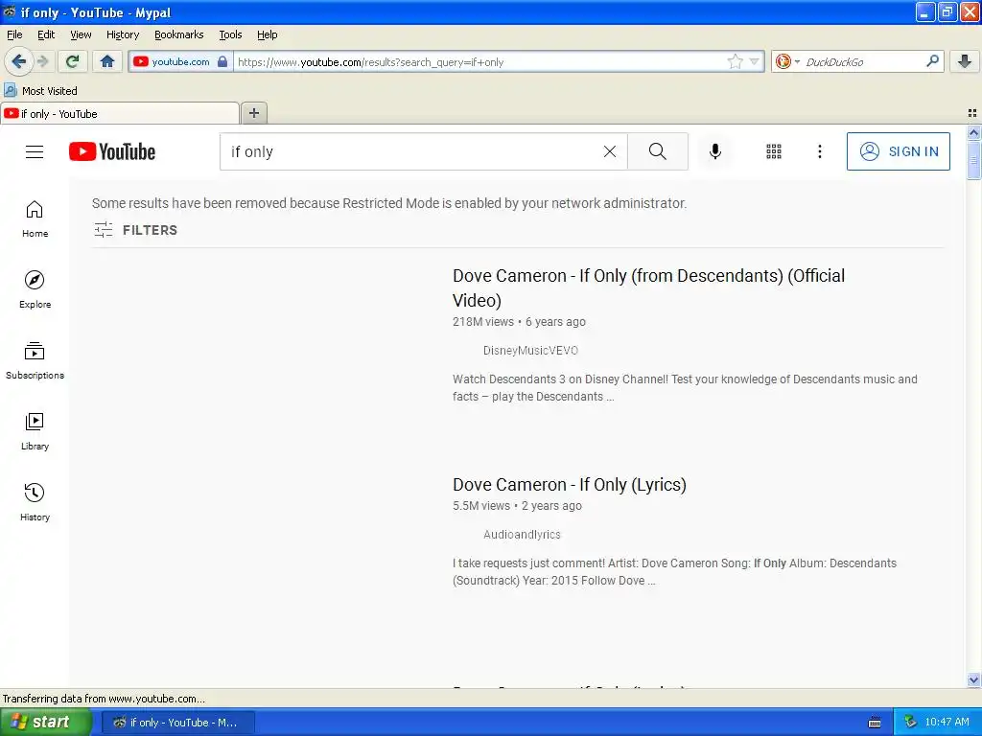The height and width of the screenshot is (736, 982).
Task: Click the 10:47 AM taskbar clock
Action: [x=947, y=722]
